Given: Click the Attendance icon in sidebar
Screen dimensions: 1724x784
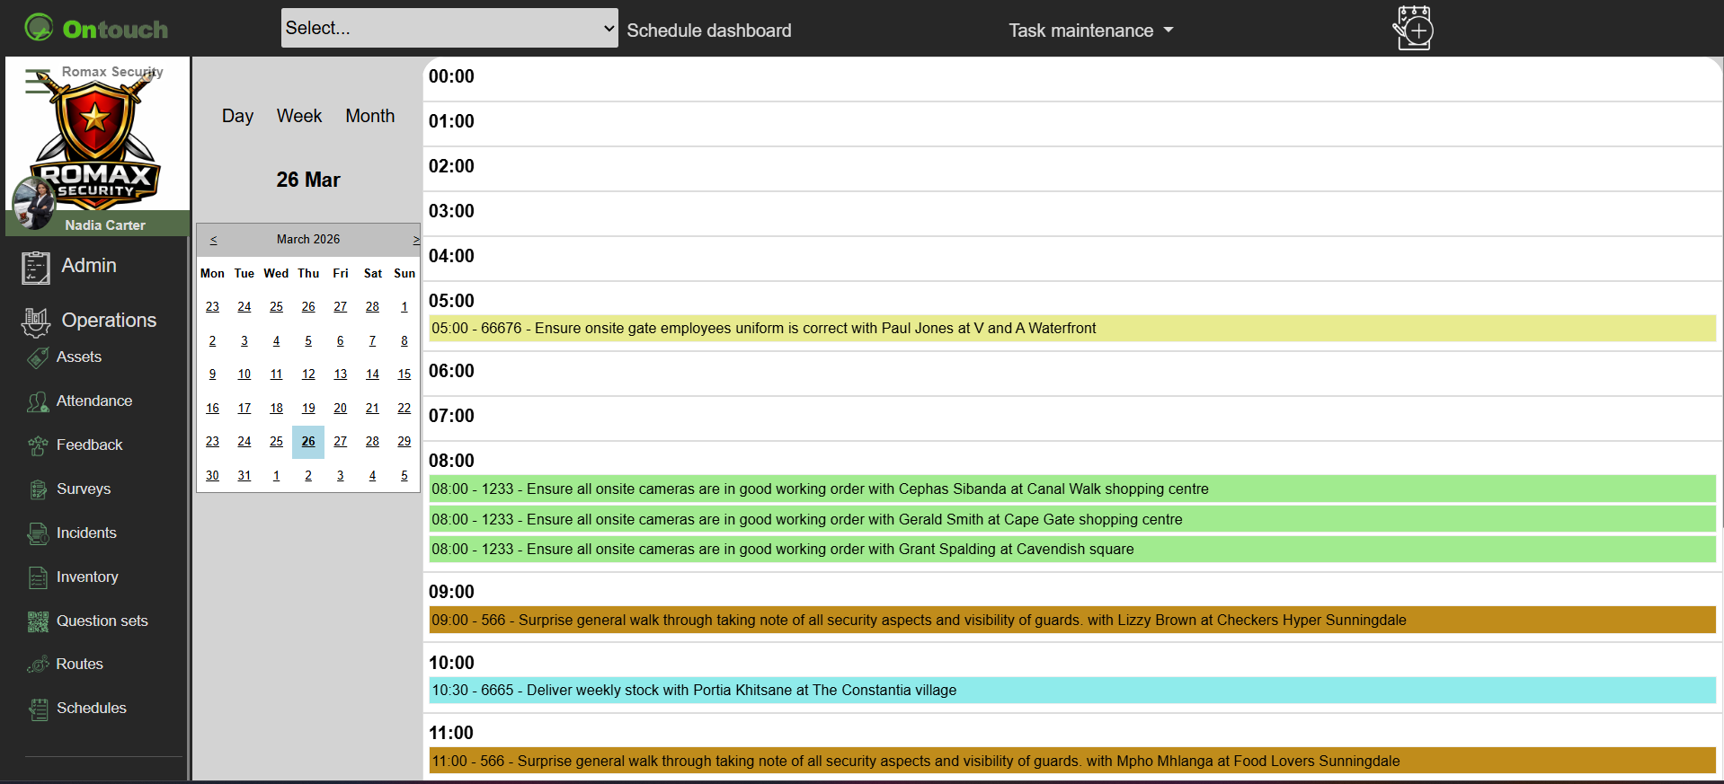Looking at the screenshot, I should [x=38, y=401].
